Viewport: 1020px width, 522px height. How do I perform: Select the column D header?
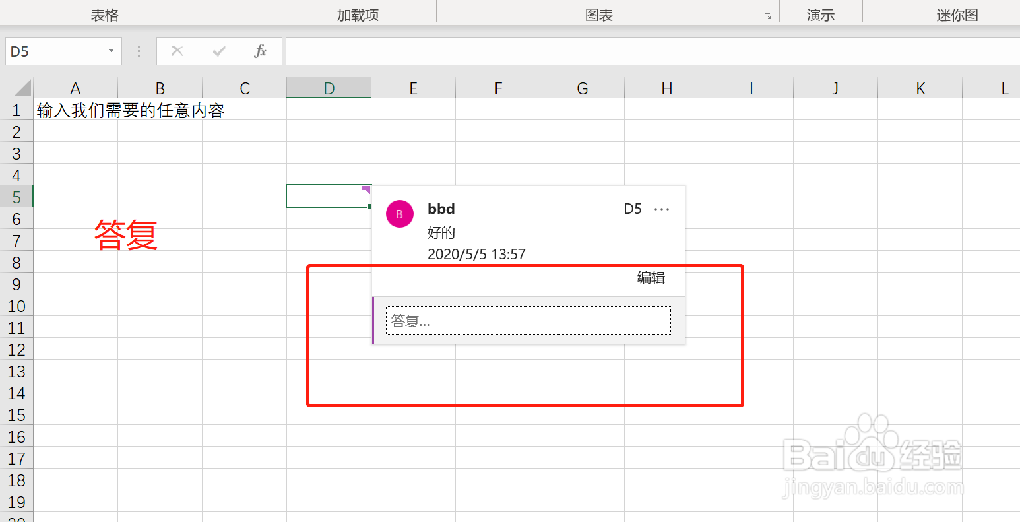[329, 88]
